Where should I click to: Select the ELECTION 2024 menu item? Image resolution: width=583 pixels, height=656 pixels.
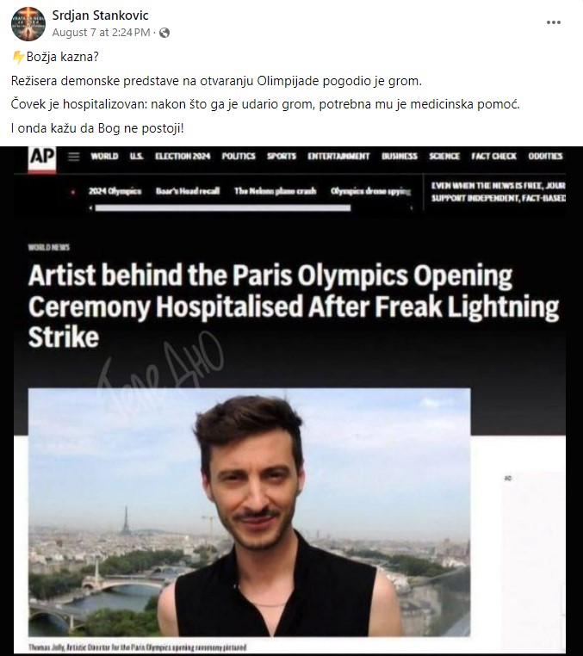pos(183,156)
